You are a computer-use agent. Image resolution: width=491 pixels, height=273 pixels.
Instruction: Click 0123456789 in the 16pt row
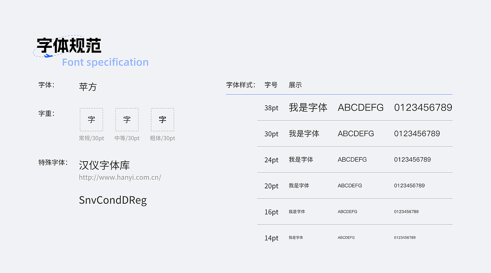[406, 212]
